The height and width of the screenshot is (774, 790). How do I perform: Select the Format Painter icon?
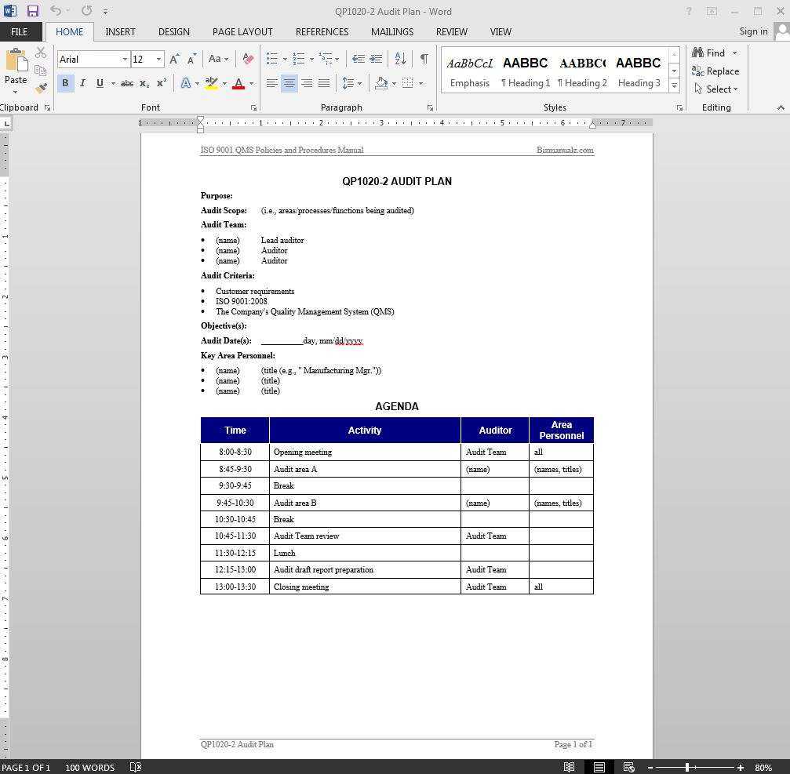41,88
